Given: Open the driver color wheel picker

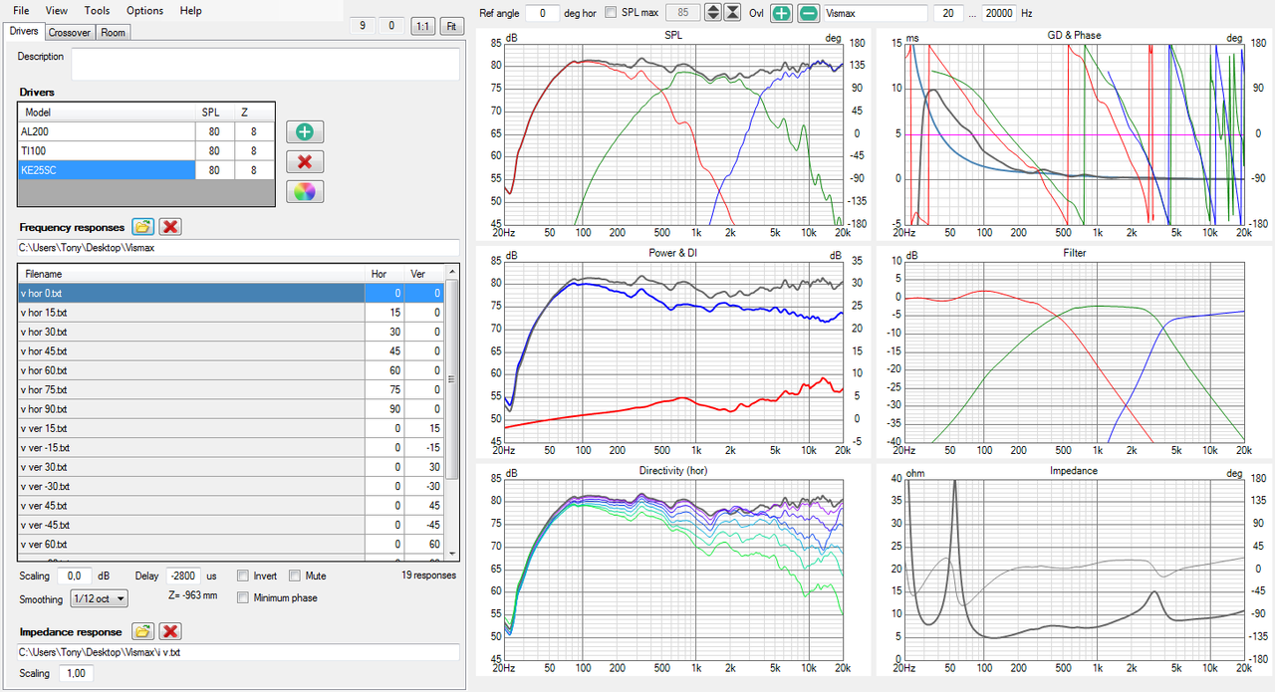Looking at the screenshot, I should [x=305, y=191].
